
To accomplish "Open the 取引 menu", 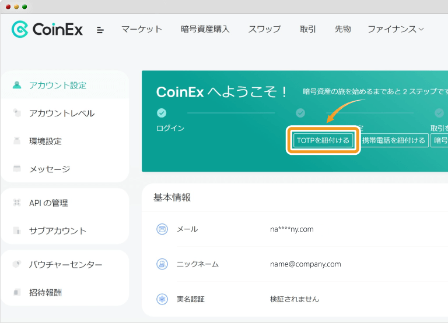I will [x=308, y=29].
